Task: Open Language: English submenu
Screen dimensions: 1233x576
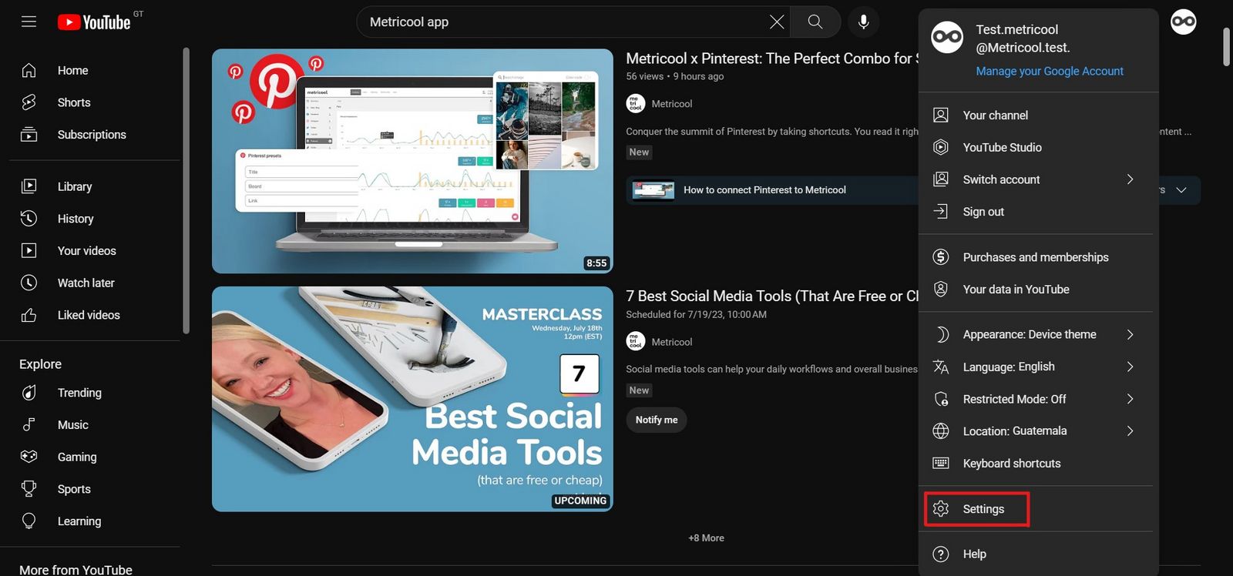Action: [x=1034, y=367]
